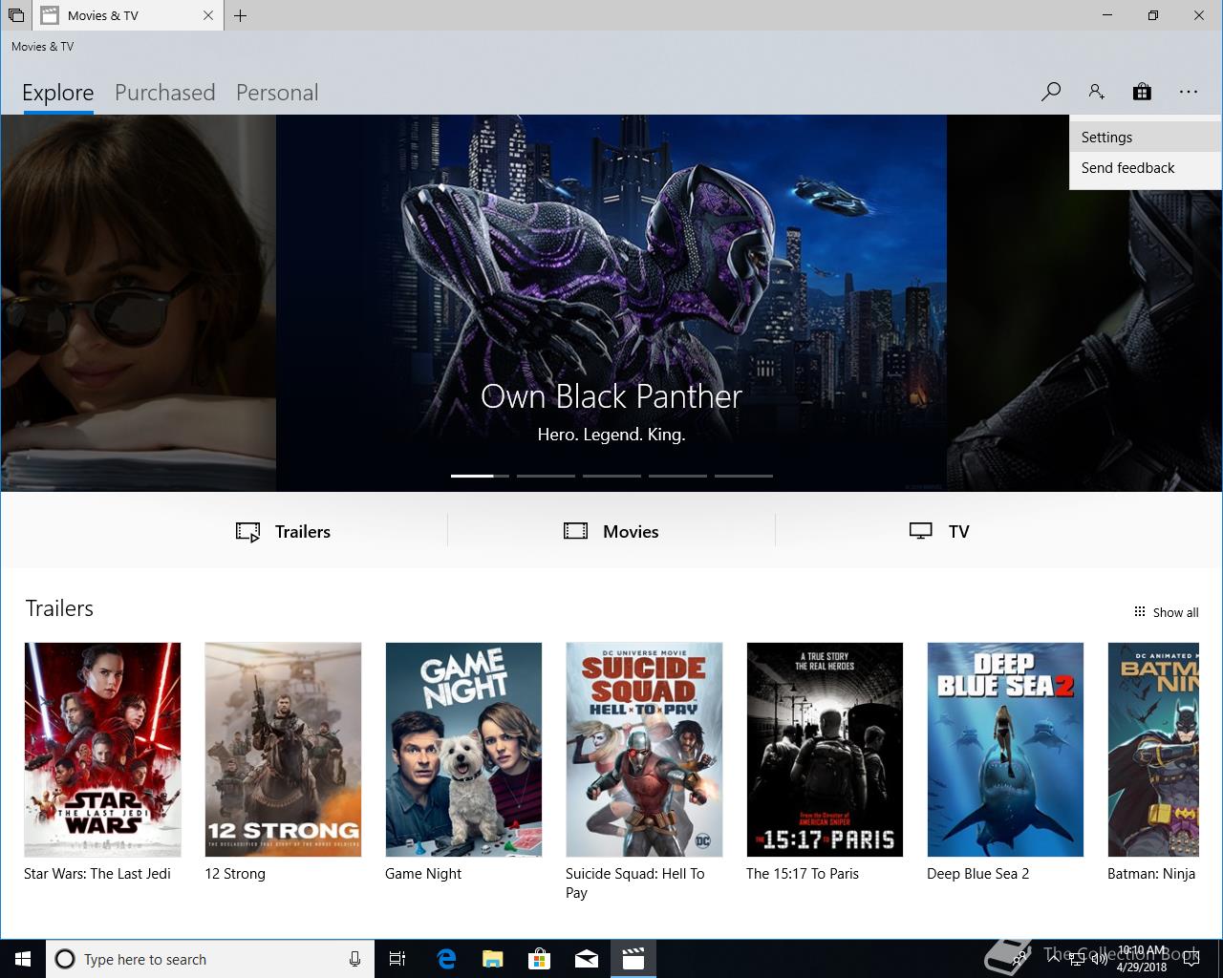Launch Microsoft Edge from the taskbar
The width and height of the screenshot is (1223, 978).
pyautogui.click(x=446, y=959)
